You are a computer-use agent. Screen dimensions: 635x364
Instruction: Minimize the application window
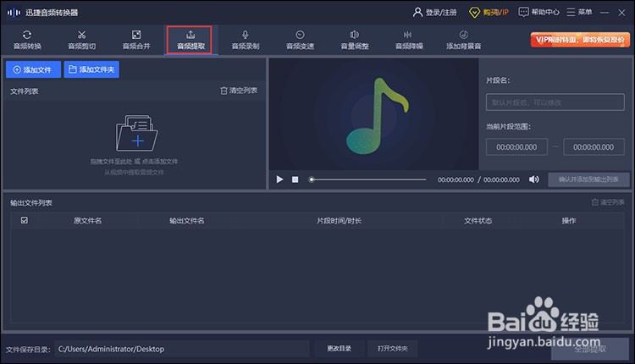click(605, 13)
